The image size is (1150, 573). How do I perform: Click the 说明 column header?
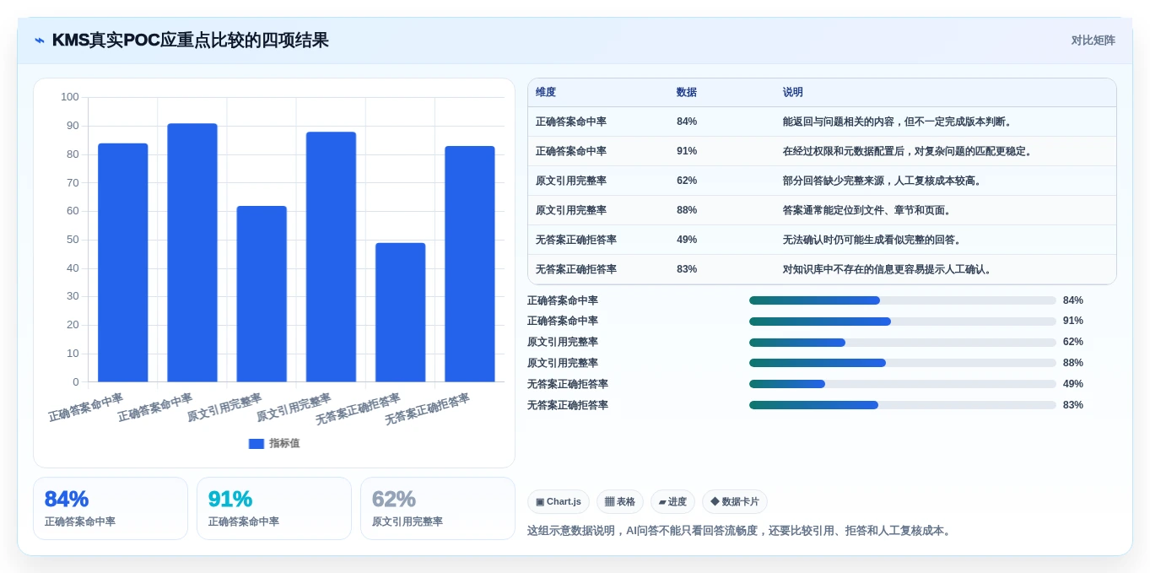point(793,92)
